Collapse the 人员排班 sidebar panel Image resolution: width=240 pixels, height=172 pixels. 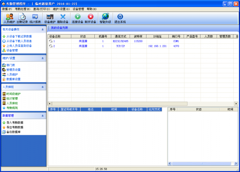42,87
